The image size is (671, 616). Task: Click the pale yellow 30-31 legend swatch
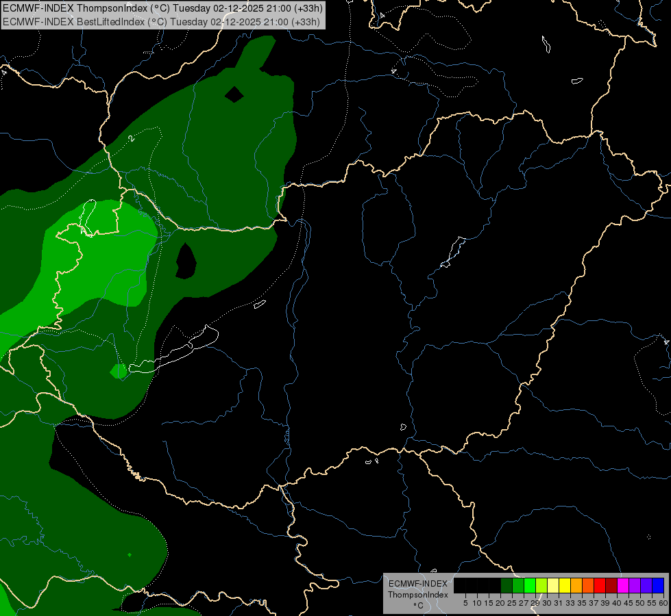pos(553,585)
